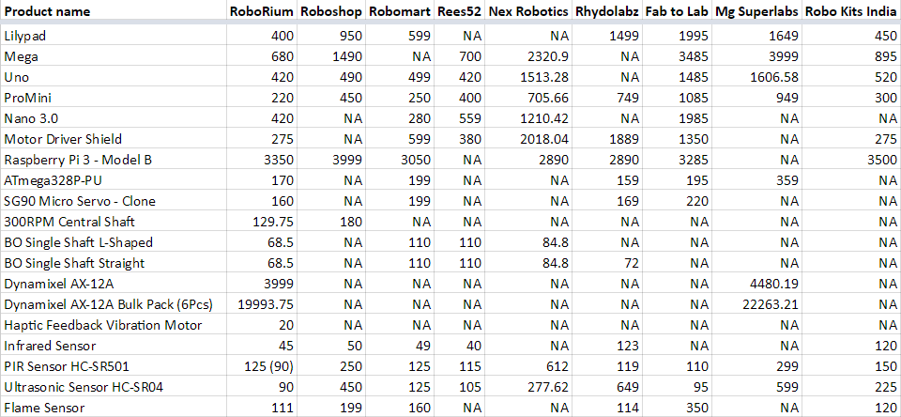Image resolution: width=901 pixels, height=417 pixels.
Task: Select the 1210.42 Nano 3.0 price cell
Action: [529, 118]
